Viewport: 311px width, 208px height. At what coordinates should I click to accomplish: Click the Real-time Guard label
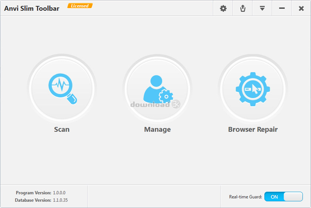[x=245, y=197]
